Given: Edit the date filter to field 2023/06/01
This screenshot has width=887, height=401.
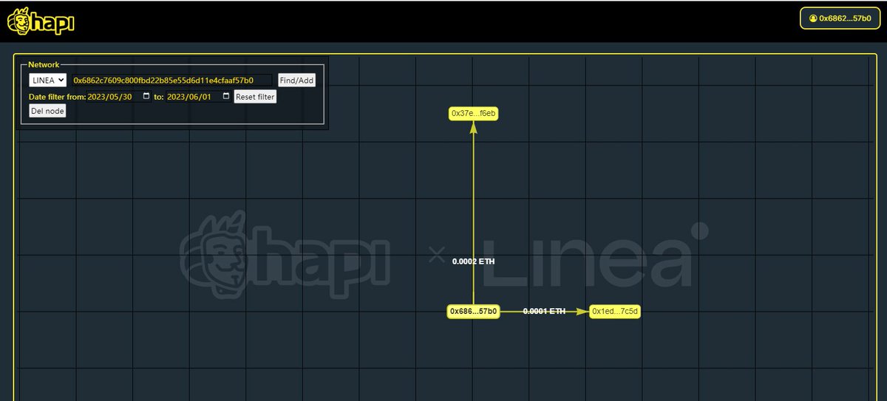Looking at the screenshot, I should 198,97.
